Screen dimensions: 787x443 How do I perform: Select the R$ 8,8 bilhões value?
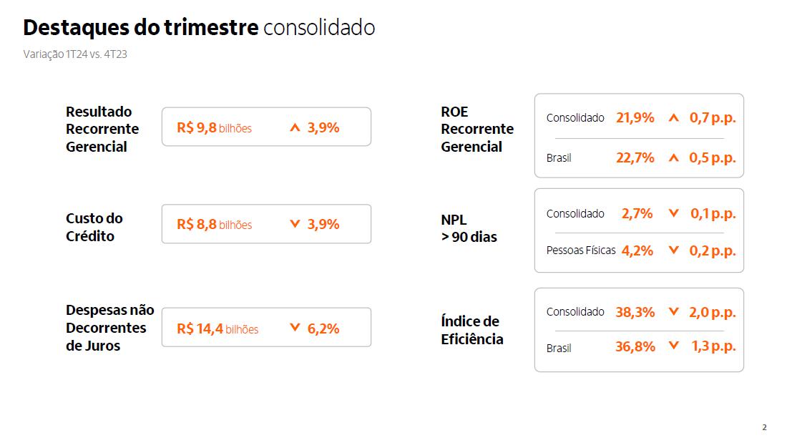[214, 225]
